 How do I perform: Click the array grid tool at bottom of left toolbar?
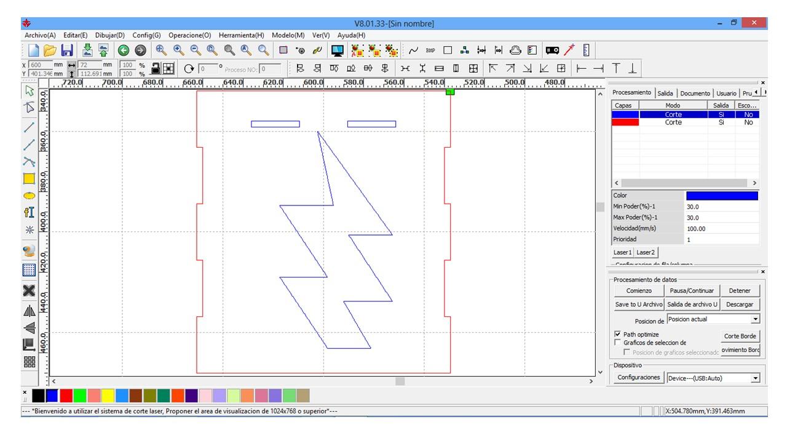[29, 362]
